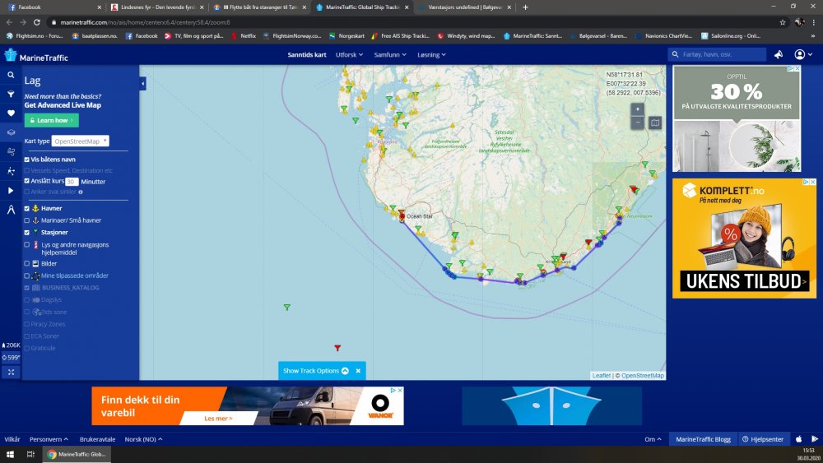Close the Show Track Options bar
The width and height of the screenshot is (823, 463).
tap(358, 371)
